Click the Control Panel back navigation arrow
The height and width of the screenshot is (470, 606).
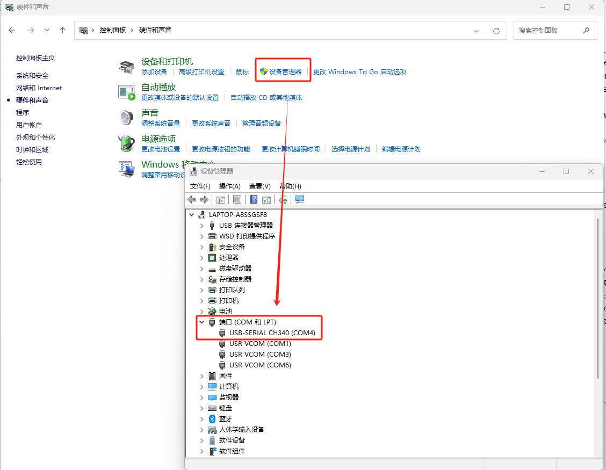[x=12, y=30]
